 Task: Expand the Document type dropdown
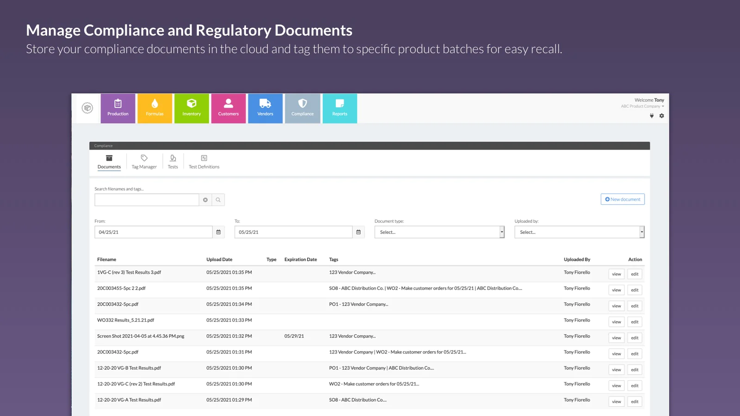tap(439, 232)
